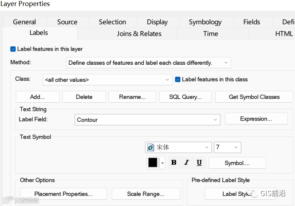Open the text color dropdown arrow

(x=163, y=163)
